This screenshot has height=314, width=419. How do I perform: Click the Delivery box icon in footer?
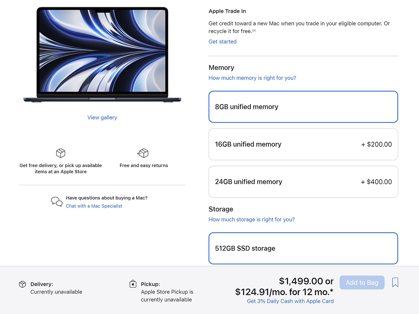22,284
